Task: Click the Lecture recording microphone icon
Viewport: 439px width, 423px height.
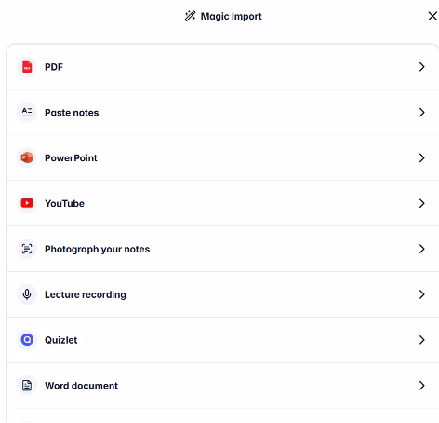Action: pos(27,294)
